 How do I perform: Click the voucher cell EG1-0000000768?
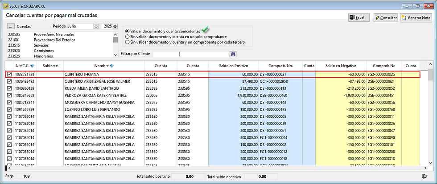click(x=384, y=109)
